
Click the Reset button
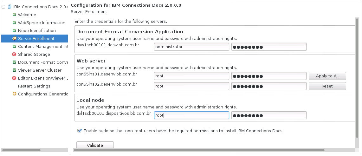point(327,86)
